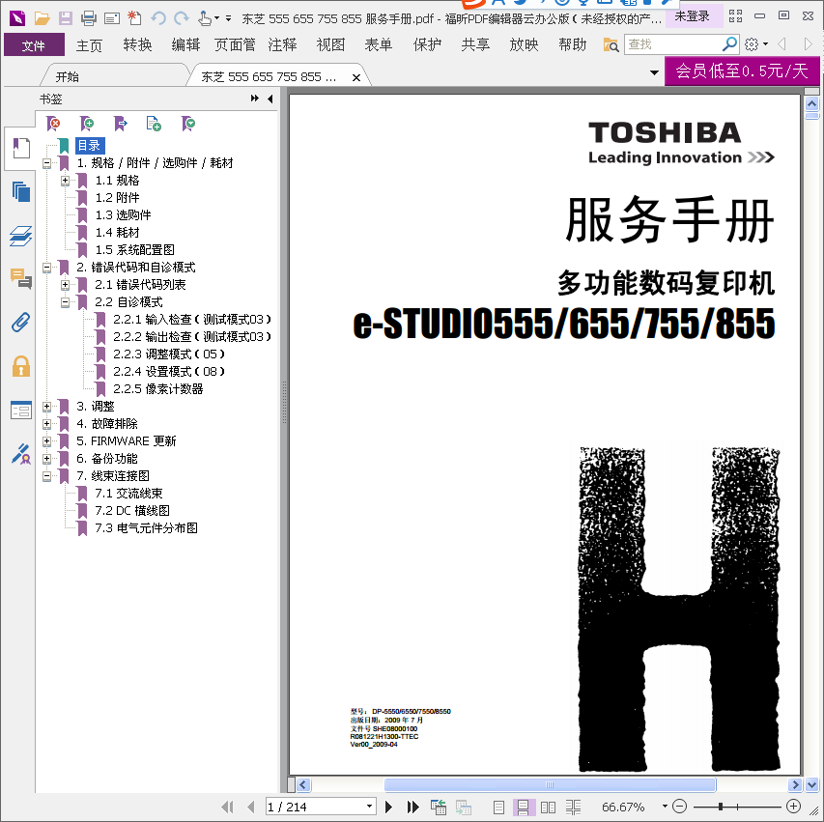This screenshot has height=822, width=824.
Task: Open the Bookmarks sidebar panel
Action: 21,148
